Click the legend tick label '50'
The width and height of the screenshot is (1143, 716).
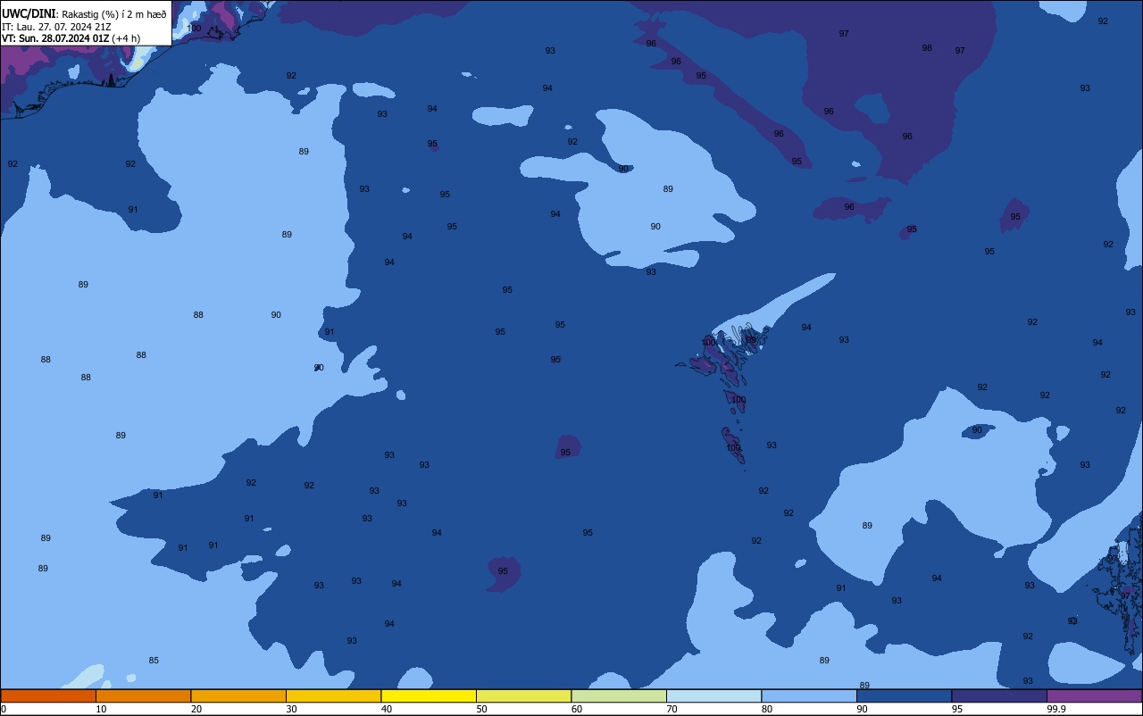(481, 709)
